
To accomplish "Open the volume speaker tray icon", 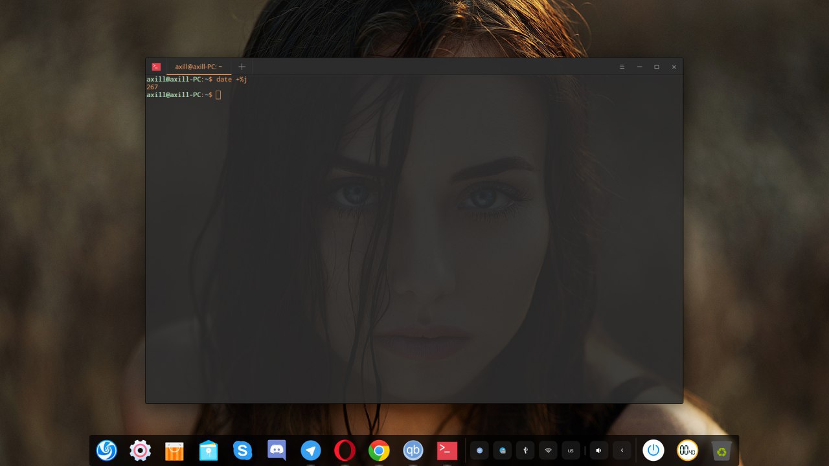I will pyautogui.click(x=598, y=450).
